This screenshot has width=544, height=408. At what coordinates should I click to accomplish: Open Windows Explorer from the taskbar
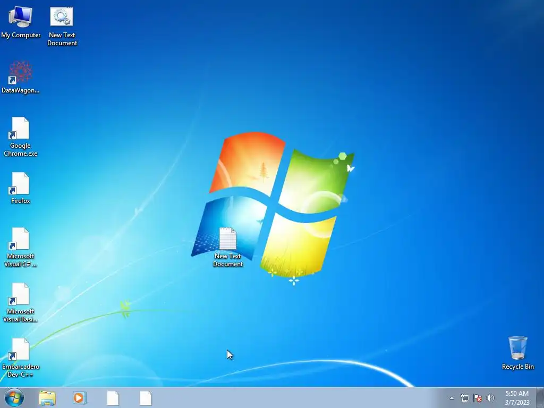click(47, 398)
